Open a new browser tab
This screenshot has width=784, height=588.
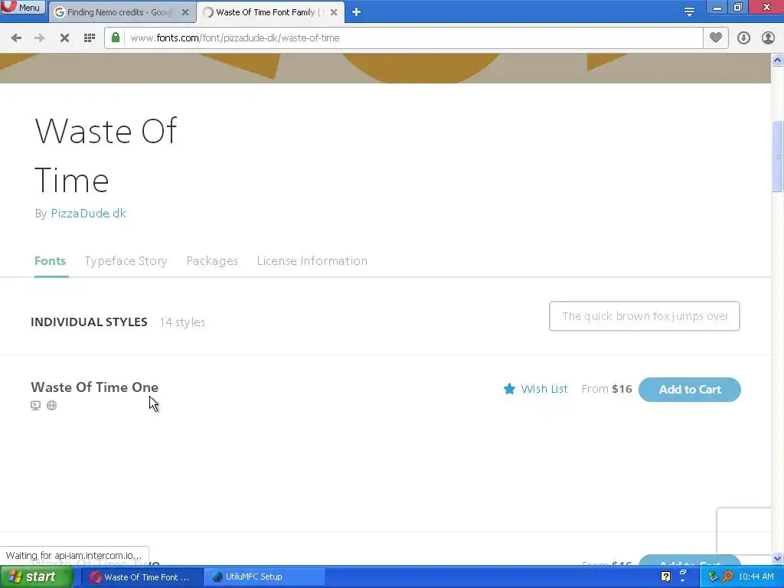point(356,12)
